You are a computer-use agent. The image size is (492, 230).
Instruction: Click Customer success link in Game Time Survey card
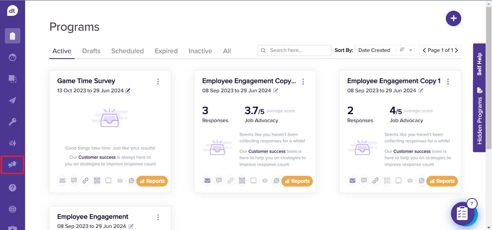[x=97, y=157]
